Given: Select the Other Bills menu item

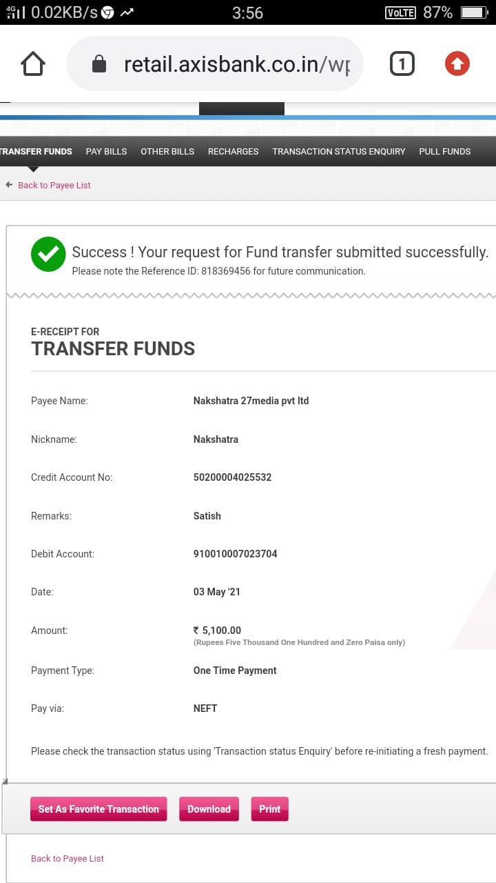Looking at the screenshot, I should [x=167, y=151].
